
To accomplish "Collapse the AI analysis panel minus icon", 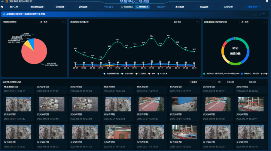I will (264, 14).
